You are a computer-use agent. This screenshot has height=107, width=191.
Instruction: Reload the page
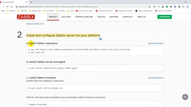pos(7,7)
